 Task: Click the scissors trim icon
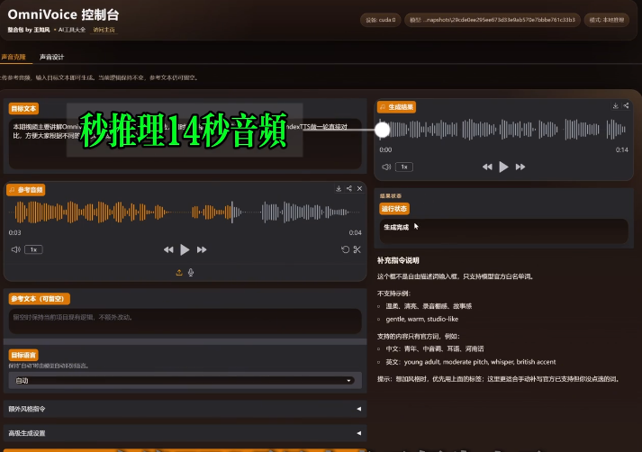click(x=357, y=249)
